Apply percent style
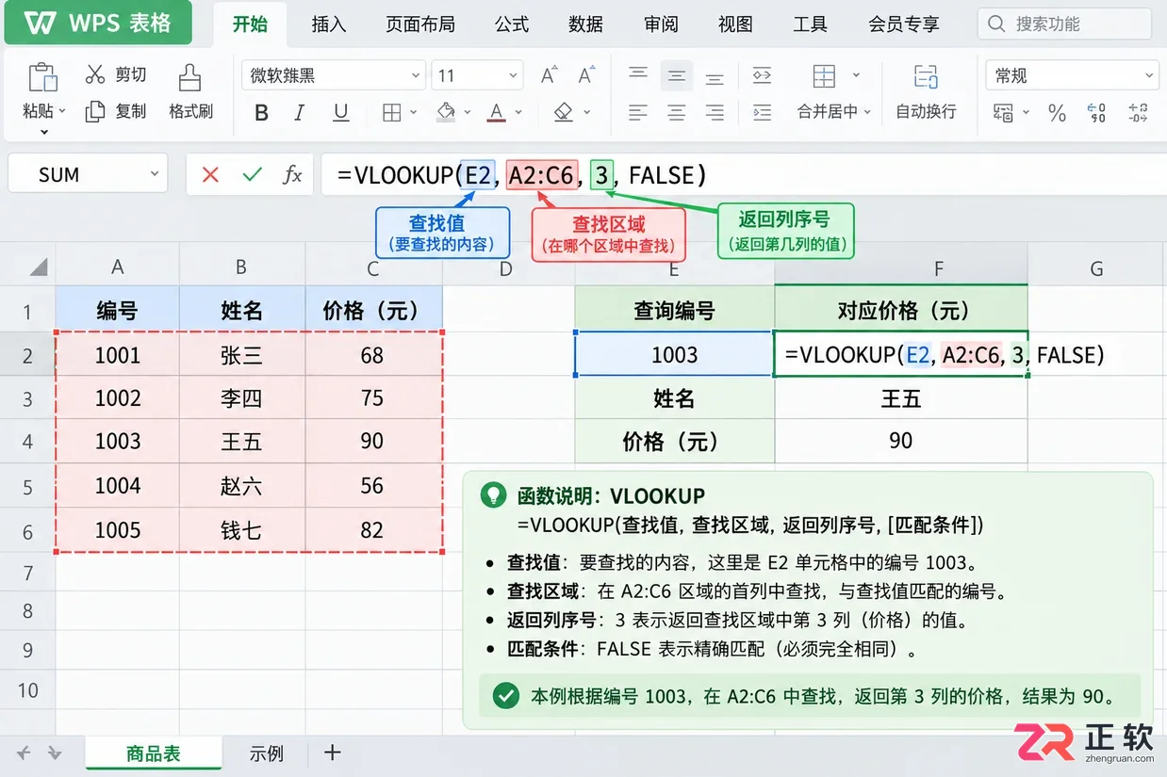 (x=1058, y=113)
